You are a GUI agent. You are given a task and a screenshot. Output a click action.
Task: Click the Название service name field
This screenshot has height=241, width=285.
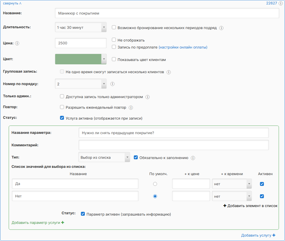[x=167, y=13]
